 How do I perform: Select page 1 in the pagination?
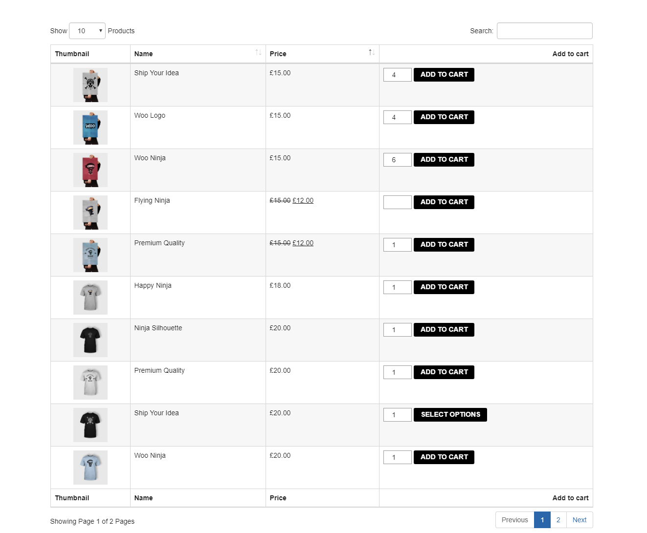pos(542,520)
